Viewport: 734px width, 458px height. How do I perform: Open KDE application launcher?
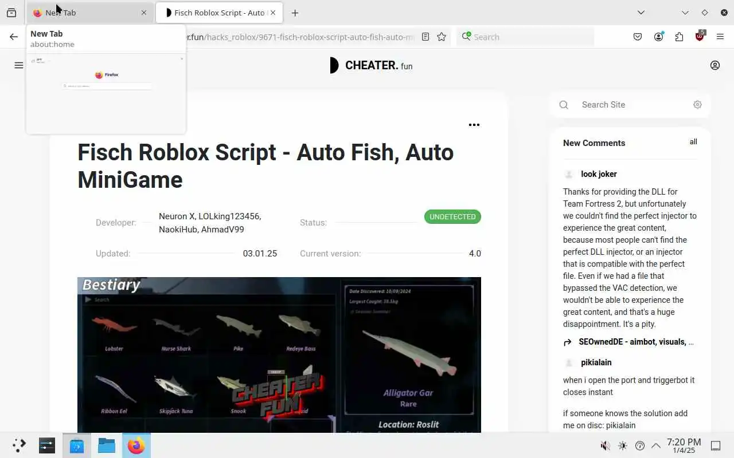(19, 445)
